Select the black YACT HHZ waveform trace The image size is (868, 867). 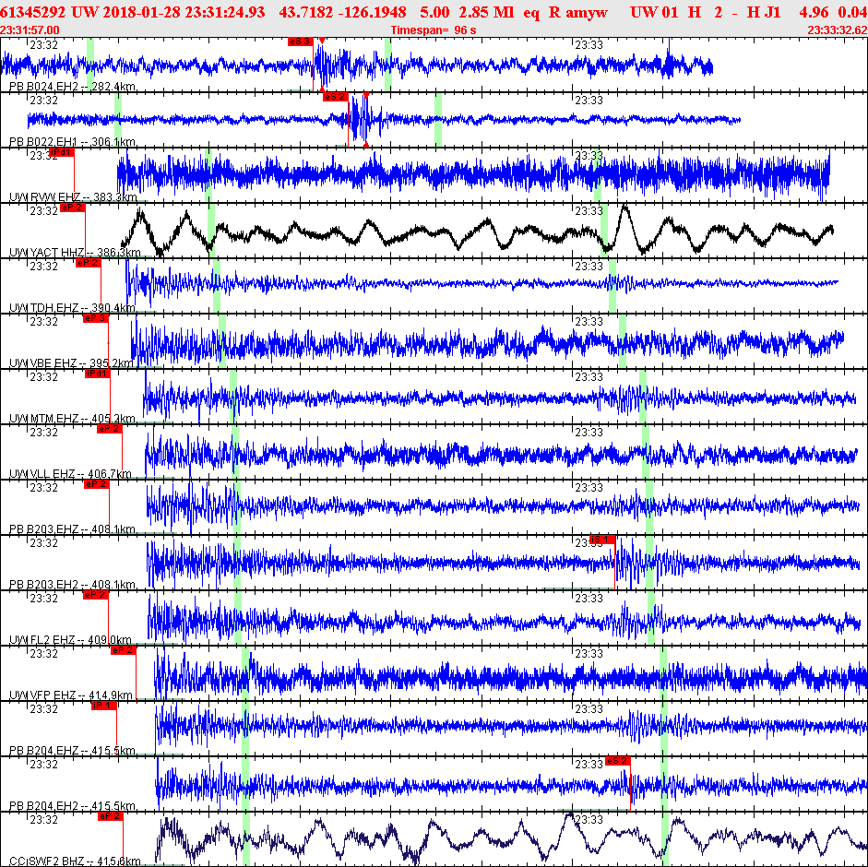tap(477, 232)
